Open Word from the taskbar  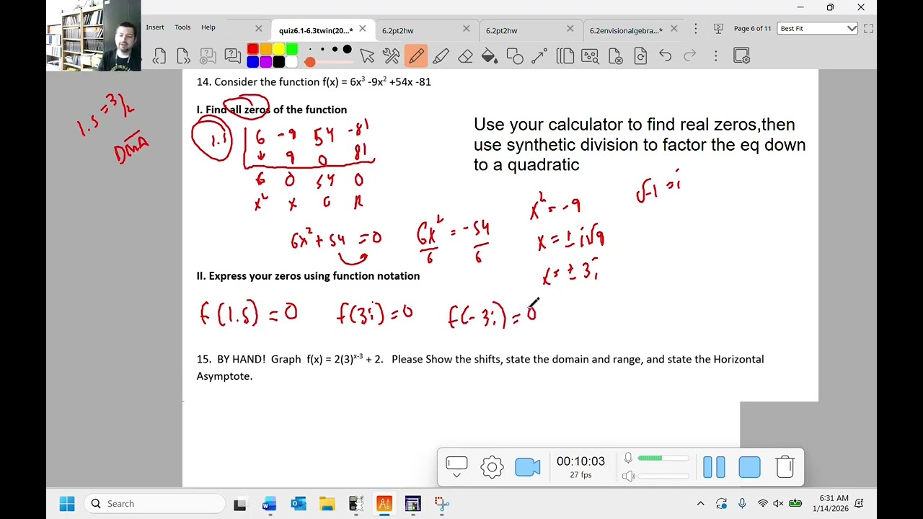click(269, 504)
